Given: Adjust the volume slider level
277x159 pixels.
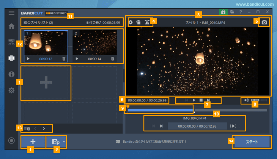Looking at the screenshot, I should (259, 100).
